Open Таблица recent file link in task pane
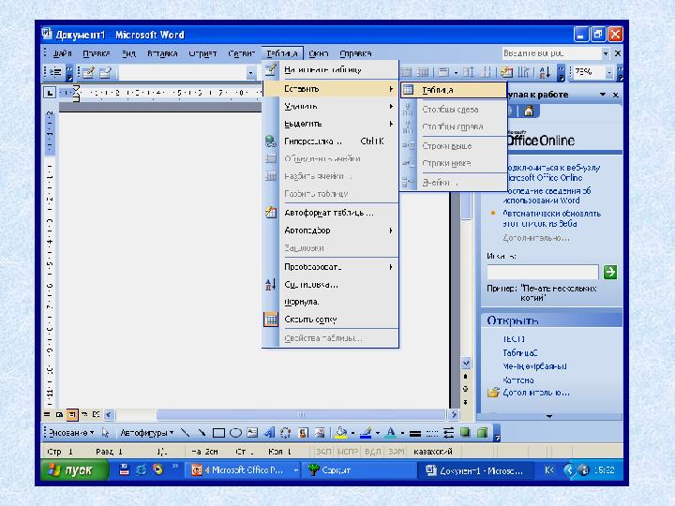Screen dimensions: 675x506 [520, 353]
